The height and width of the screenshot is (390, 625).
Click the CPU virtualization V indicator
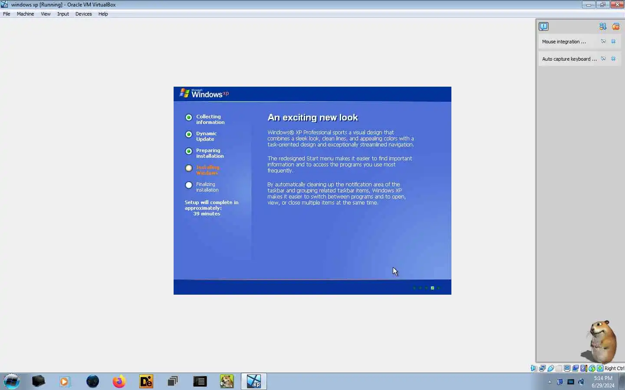point(583,368)
